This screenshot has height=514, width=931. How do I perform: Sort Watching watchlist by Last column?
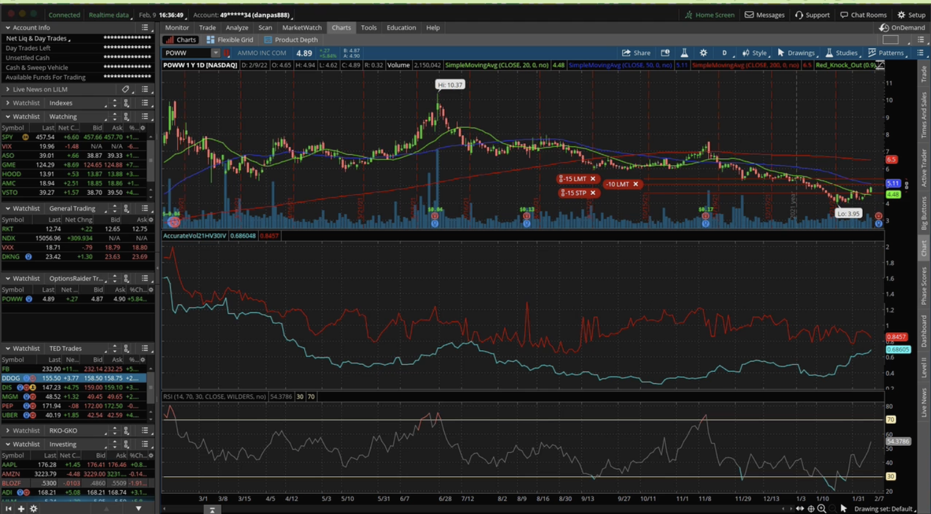[48, 128]
